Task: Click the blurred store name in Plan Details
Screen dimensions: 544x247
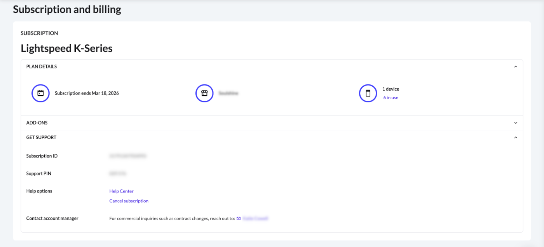Action: pyautogui.click(x=228, y=93)
